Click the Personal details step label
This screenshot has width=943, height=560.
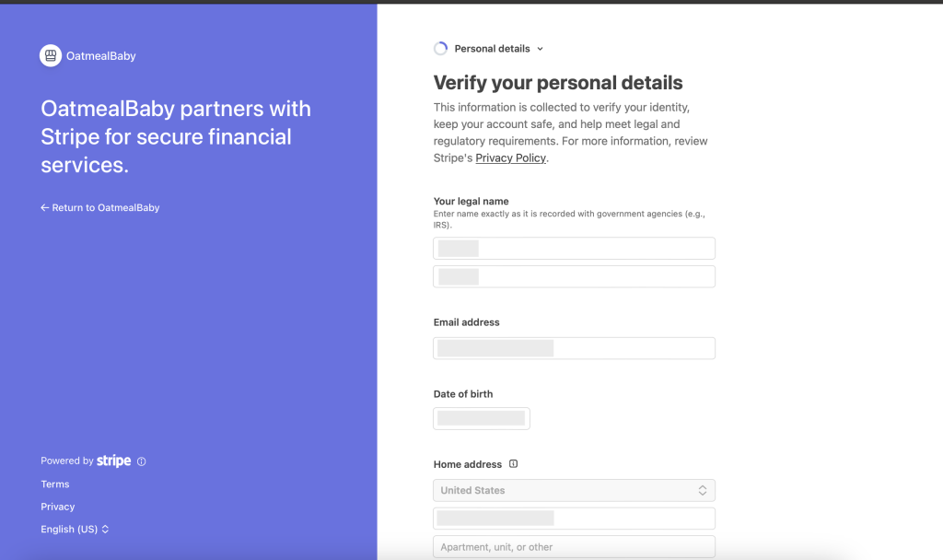point(492,49)
